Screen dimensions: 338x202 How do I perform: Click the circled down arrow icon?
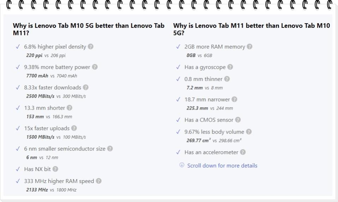182,165
